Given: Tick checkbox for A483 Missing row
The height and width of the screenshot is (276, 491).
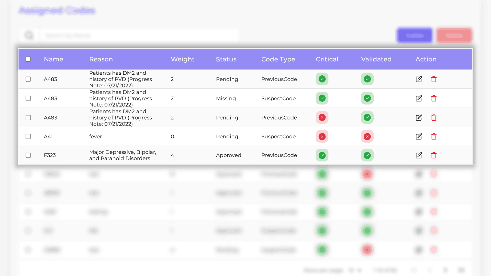Looking at the screenshot, I should point(28,98).
